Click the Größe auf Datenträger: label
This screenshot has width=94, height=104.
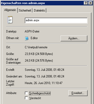[14, 61]
